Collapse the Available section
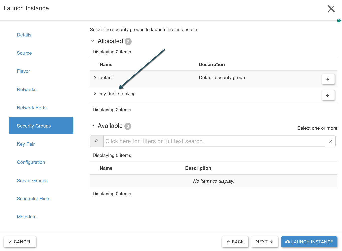Image resolution: width=342 pixels, height=251 pixels. click(93, 126)
